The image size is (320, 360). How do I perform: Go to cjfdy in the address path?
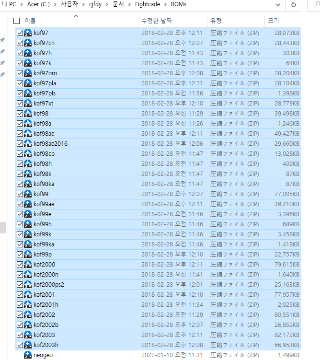[x=95, y=4]
